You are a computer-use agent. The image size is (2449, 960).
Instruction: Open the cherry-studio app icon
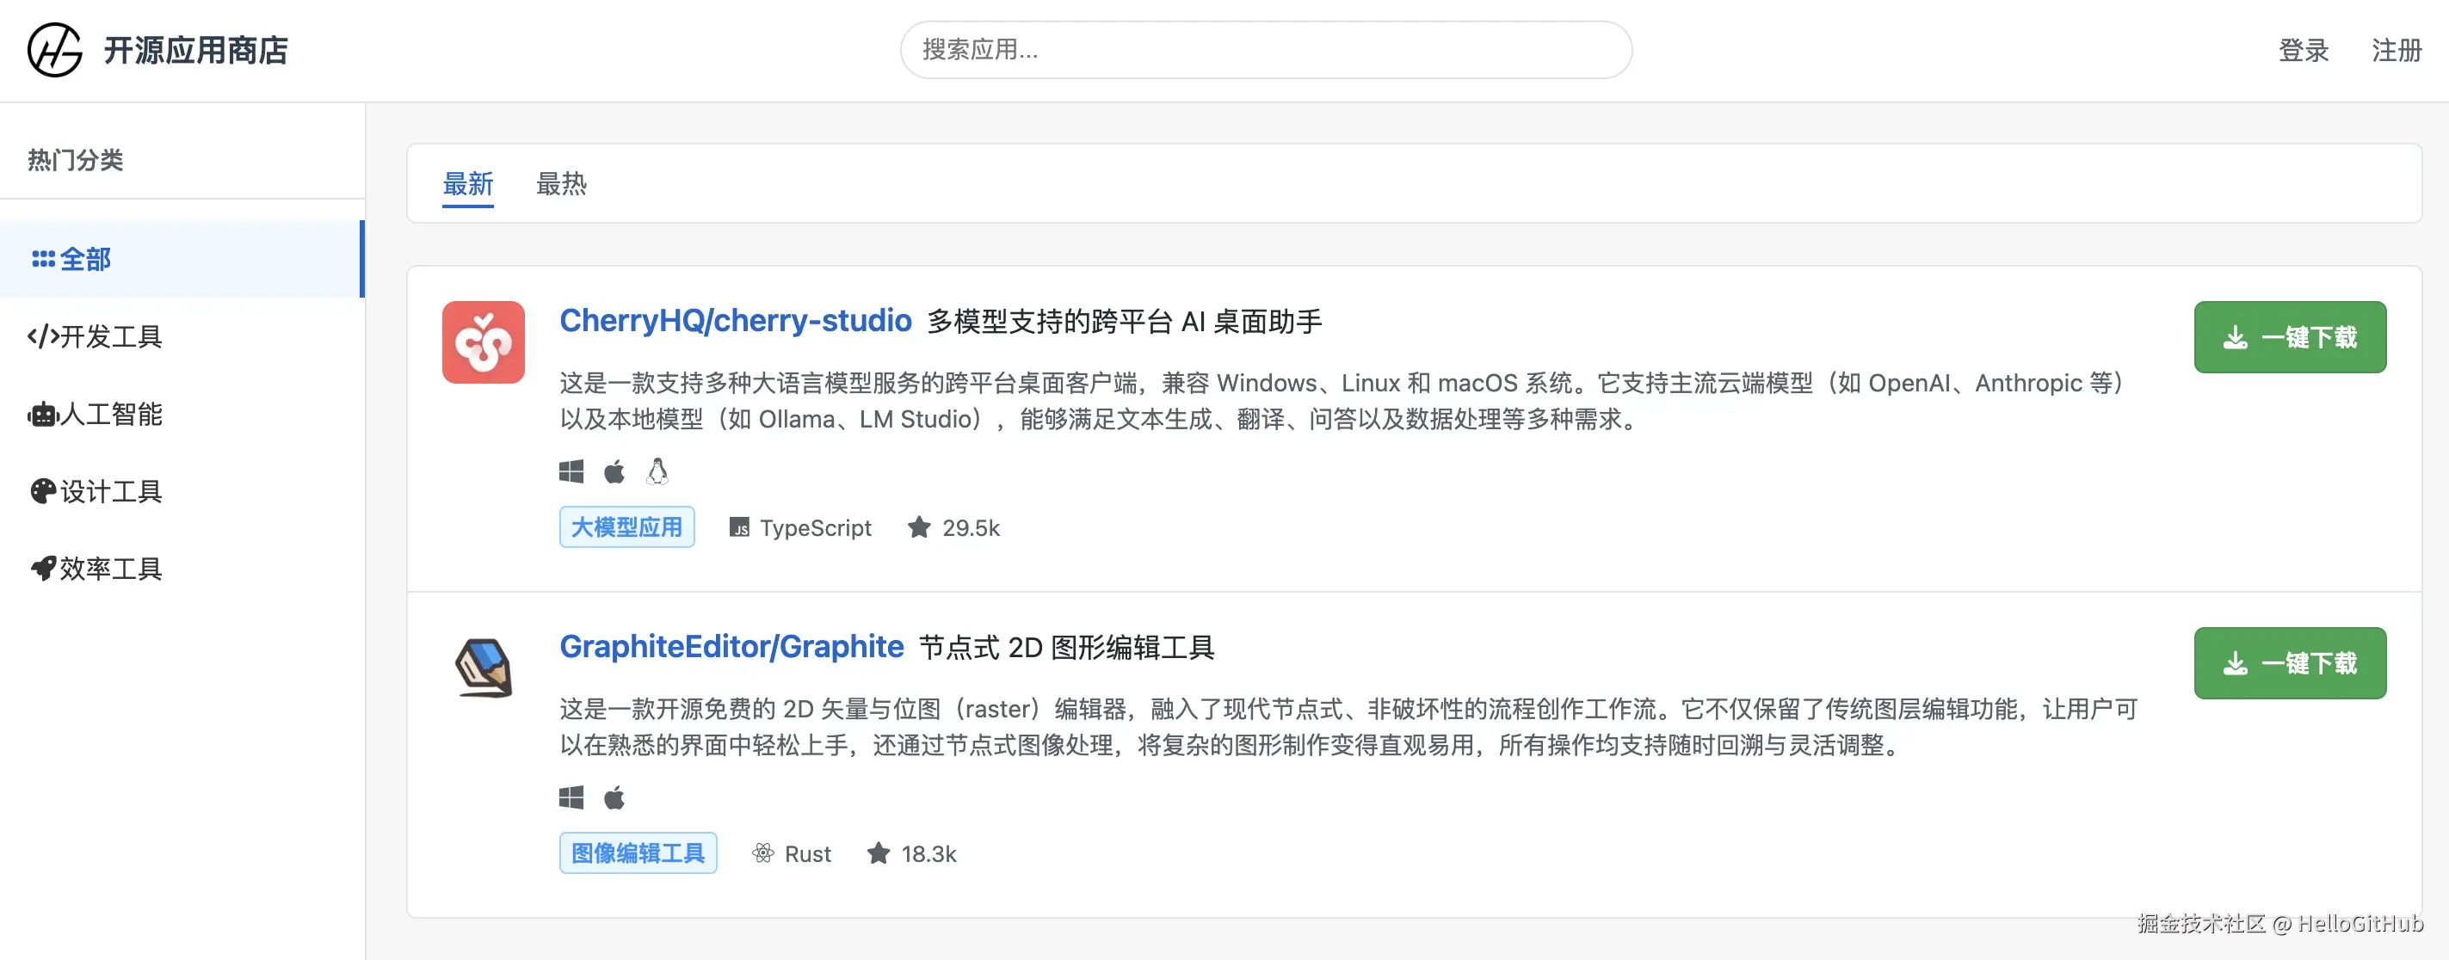click(x=483, y=342)
